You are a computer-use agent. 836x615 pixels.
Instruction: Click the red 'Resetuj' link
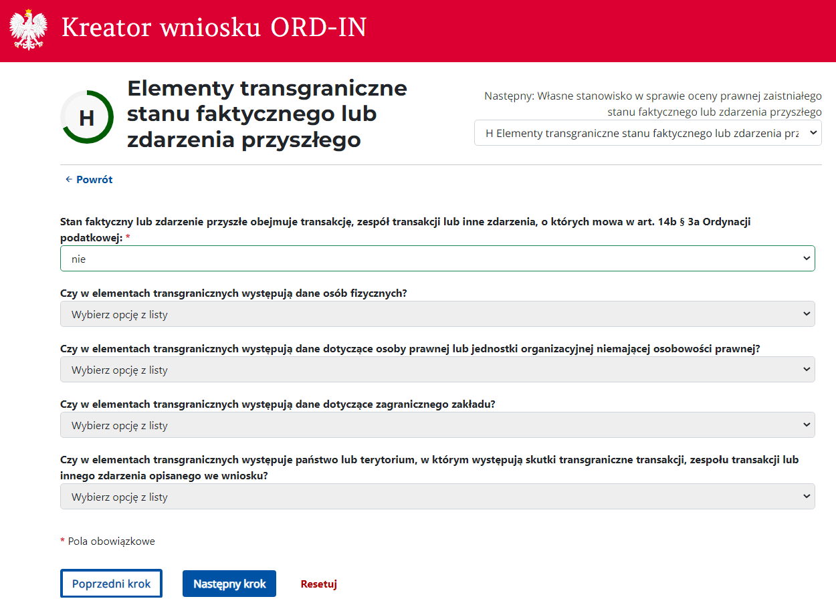click(x=319, y=584)
